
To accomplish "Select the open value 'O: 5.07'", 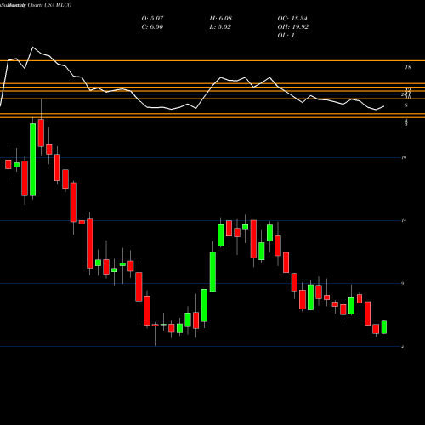I will coord(152,19).
